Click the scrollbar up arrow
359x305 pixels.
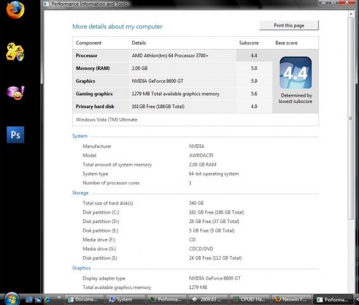click(351, 14)
